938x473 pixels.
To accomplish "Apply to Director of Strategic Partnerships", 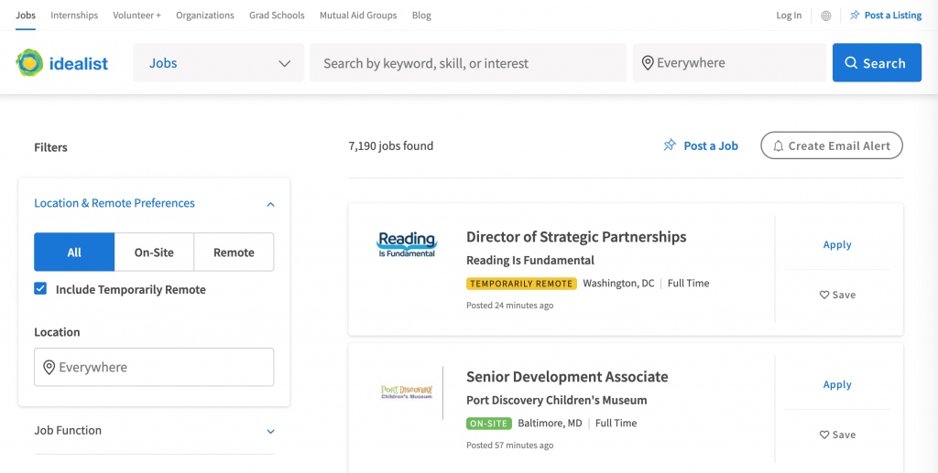I will (837, 245).
